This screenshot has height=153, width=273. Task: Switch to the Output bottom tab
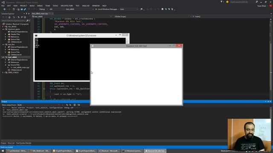(x=3, y=143)
